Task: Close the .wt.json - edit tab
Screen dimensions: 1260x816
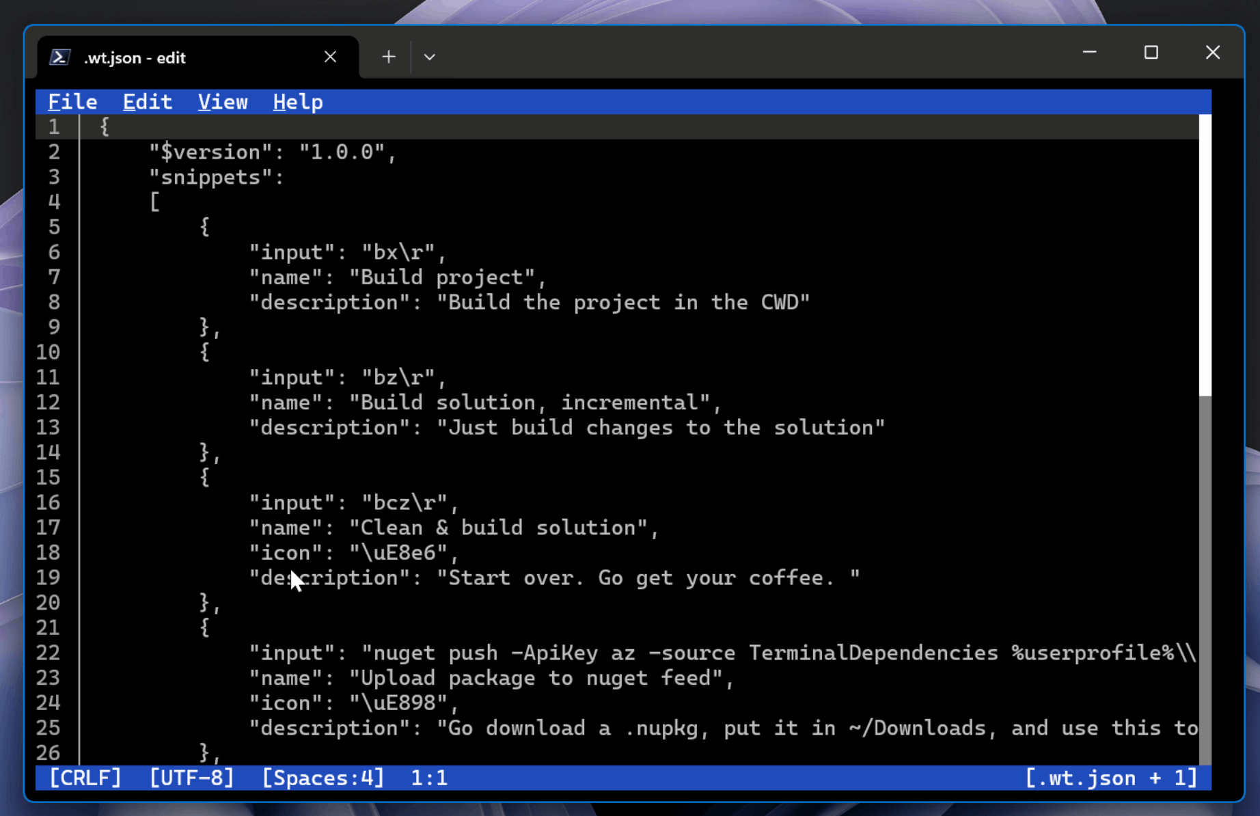Action: (330, 57)
